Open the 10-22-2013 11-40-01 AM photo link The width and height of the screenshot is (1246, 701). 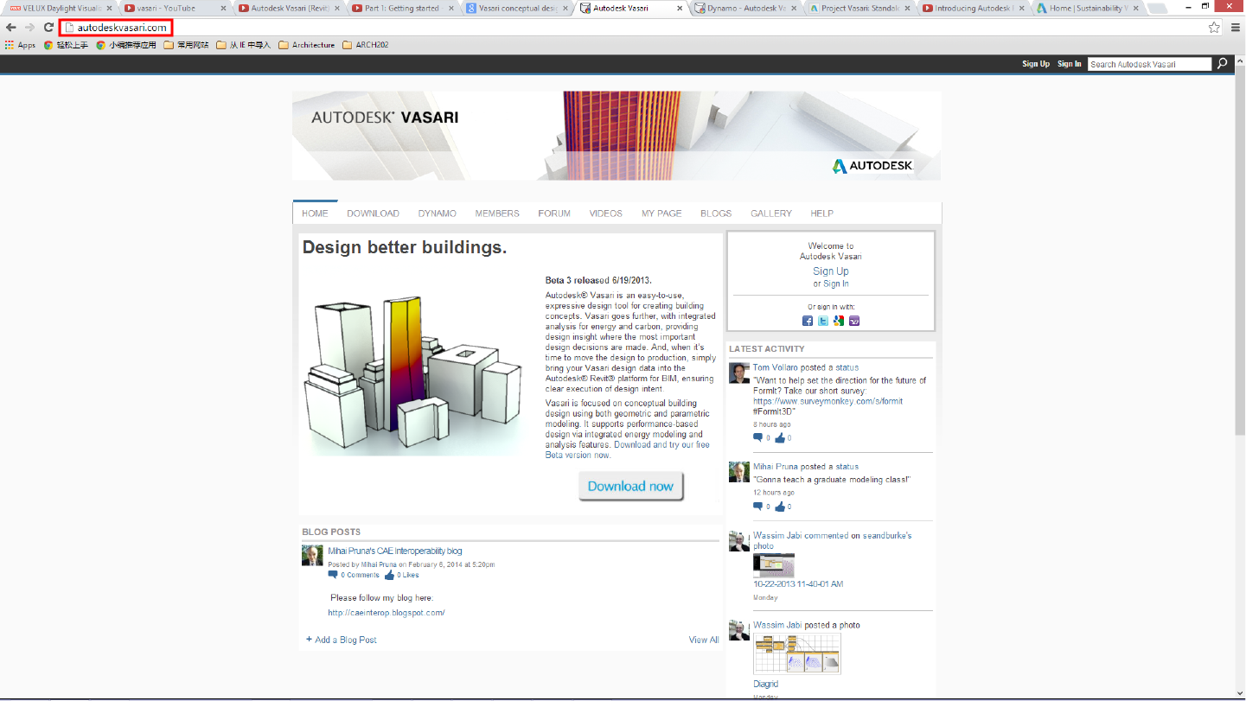point(798,583)
